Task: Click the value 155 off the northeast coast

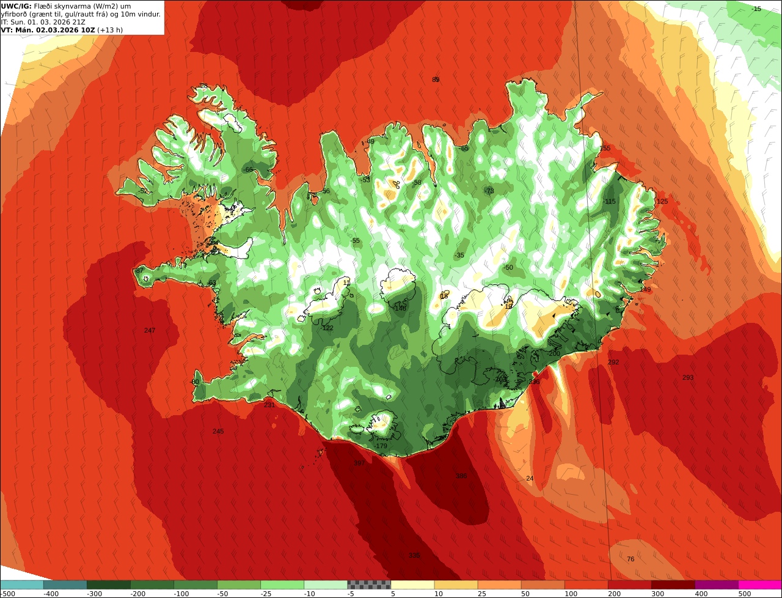Action: coord(605,149)
